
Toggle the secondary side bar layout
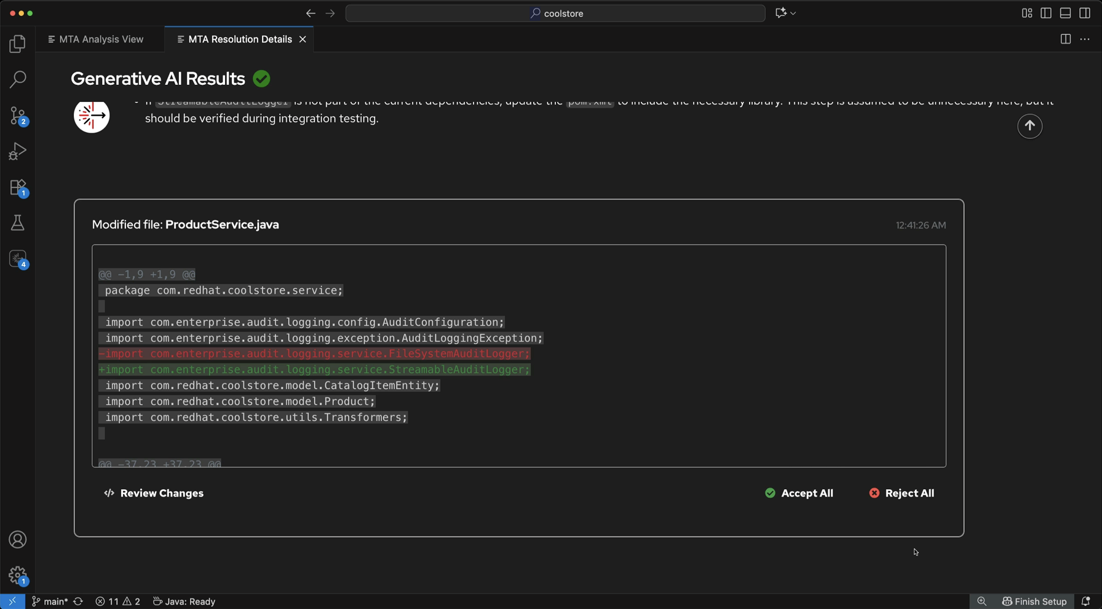1085,13
